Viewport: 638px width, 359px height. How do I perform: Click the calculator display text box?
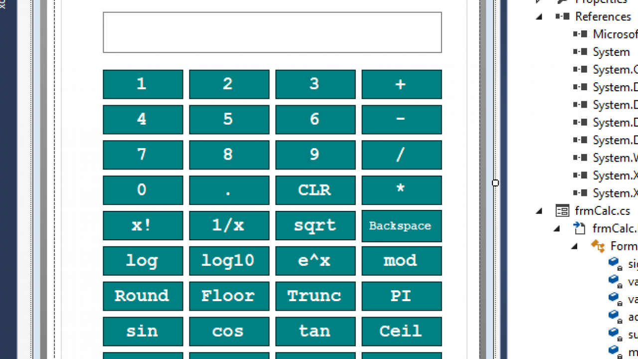(272, 32)
